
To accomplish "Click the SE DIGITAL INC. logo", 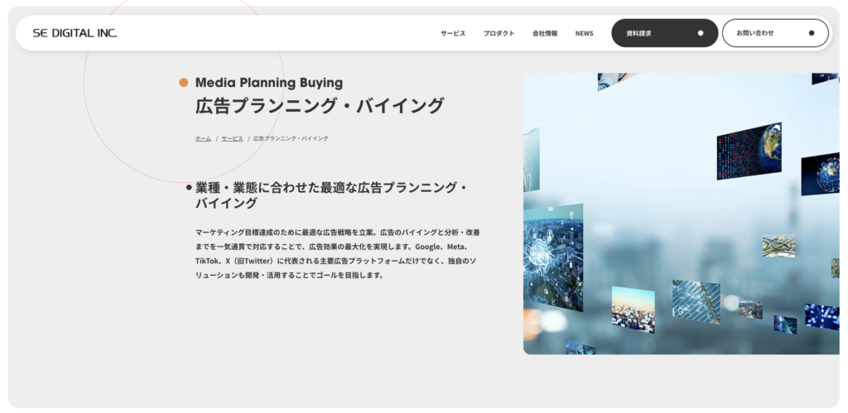I will click(75, 33).
